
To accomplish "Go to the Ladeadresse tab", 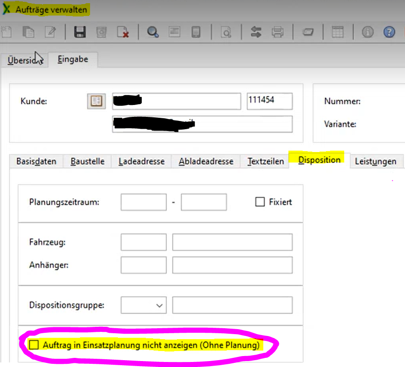I will point(141,161).
